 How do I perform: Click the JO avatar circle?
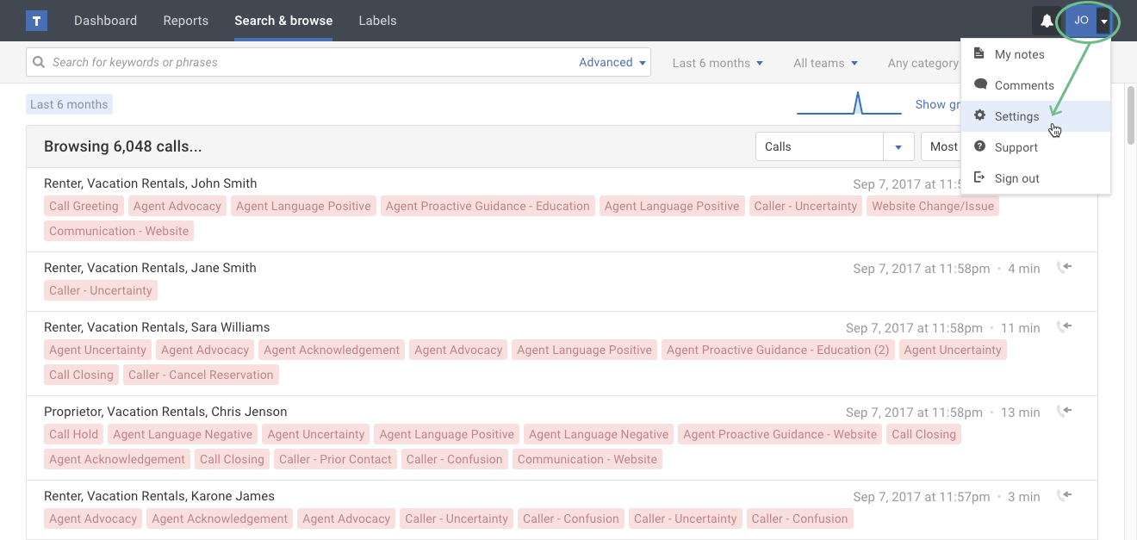coord(1080,20)
